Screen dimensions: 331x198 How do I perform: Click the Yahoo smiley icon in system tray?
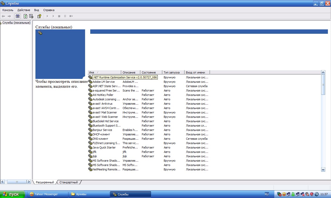tap(284, 194)
